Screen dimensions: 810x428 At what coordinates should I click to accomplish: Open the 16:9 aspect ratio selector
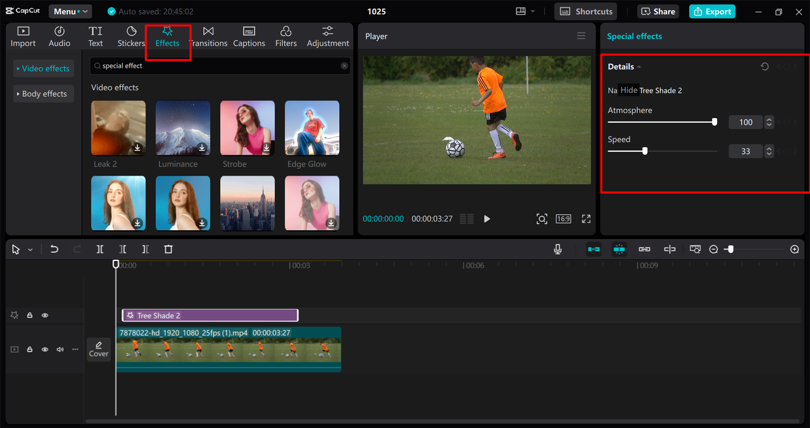tap(563, 219)
